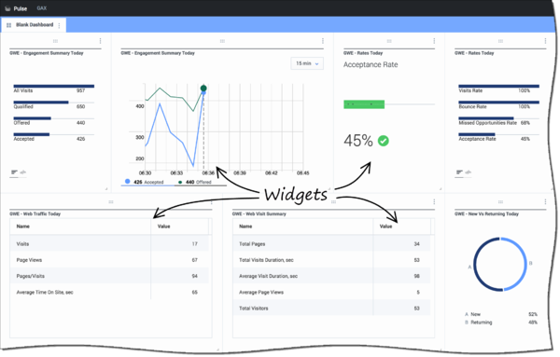Screen dimensions: 560x357
Task: Open three-dot menu of Rates Today bar list widget
Action: coord(545,41)
